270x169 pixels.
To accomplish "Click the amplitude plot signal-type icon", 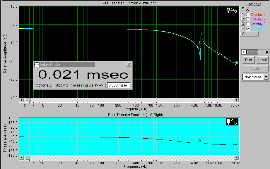I will [232, 10].
